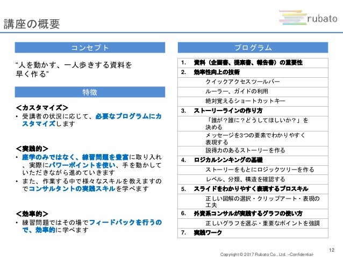Select program row 1 資料の重要性
Screen dimensions: 343x257
[253, 63]
